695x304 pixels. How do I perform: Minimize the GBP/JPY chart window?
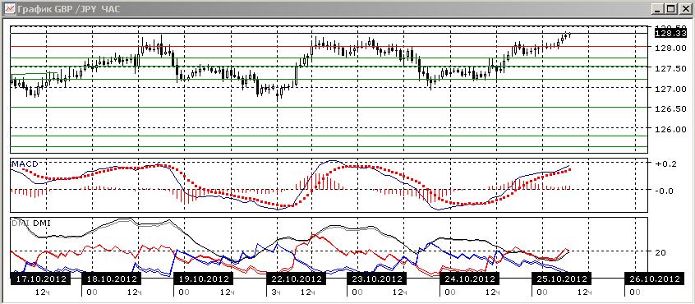[x=659, y=9]
